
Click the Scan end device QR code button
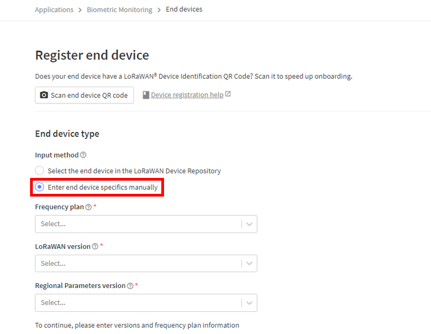tap(84, 95)
